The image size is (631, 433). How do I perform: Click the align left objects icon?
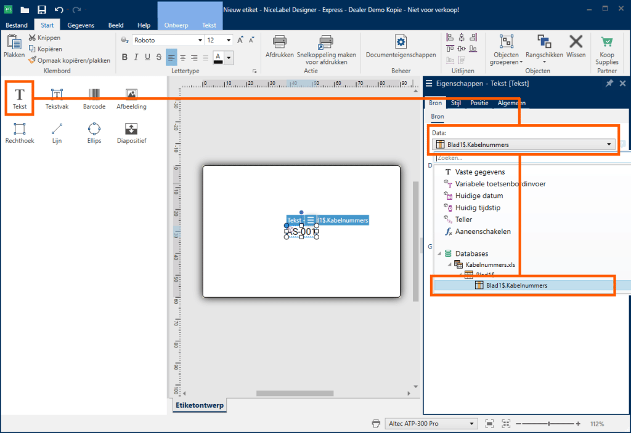pyautogui.click(x=450, y=38)
